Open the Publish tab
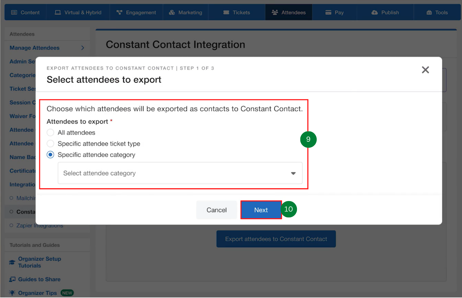 (x=385, y=12)
